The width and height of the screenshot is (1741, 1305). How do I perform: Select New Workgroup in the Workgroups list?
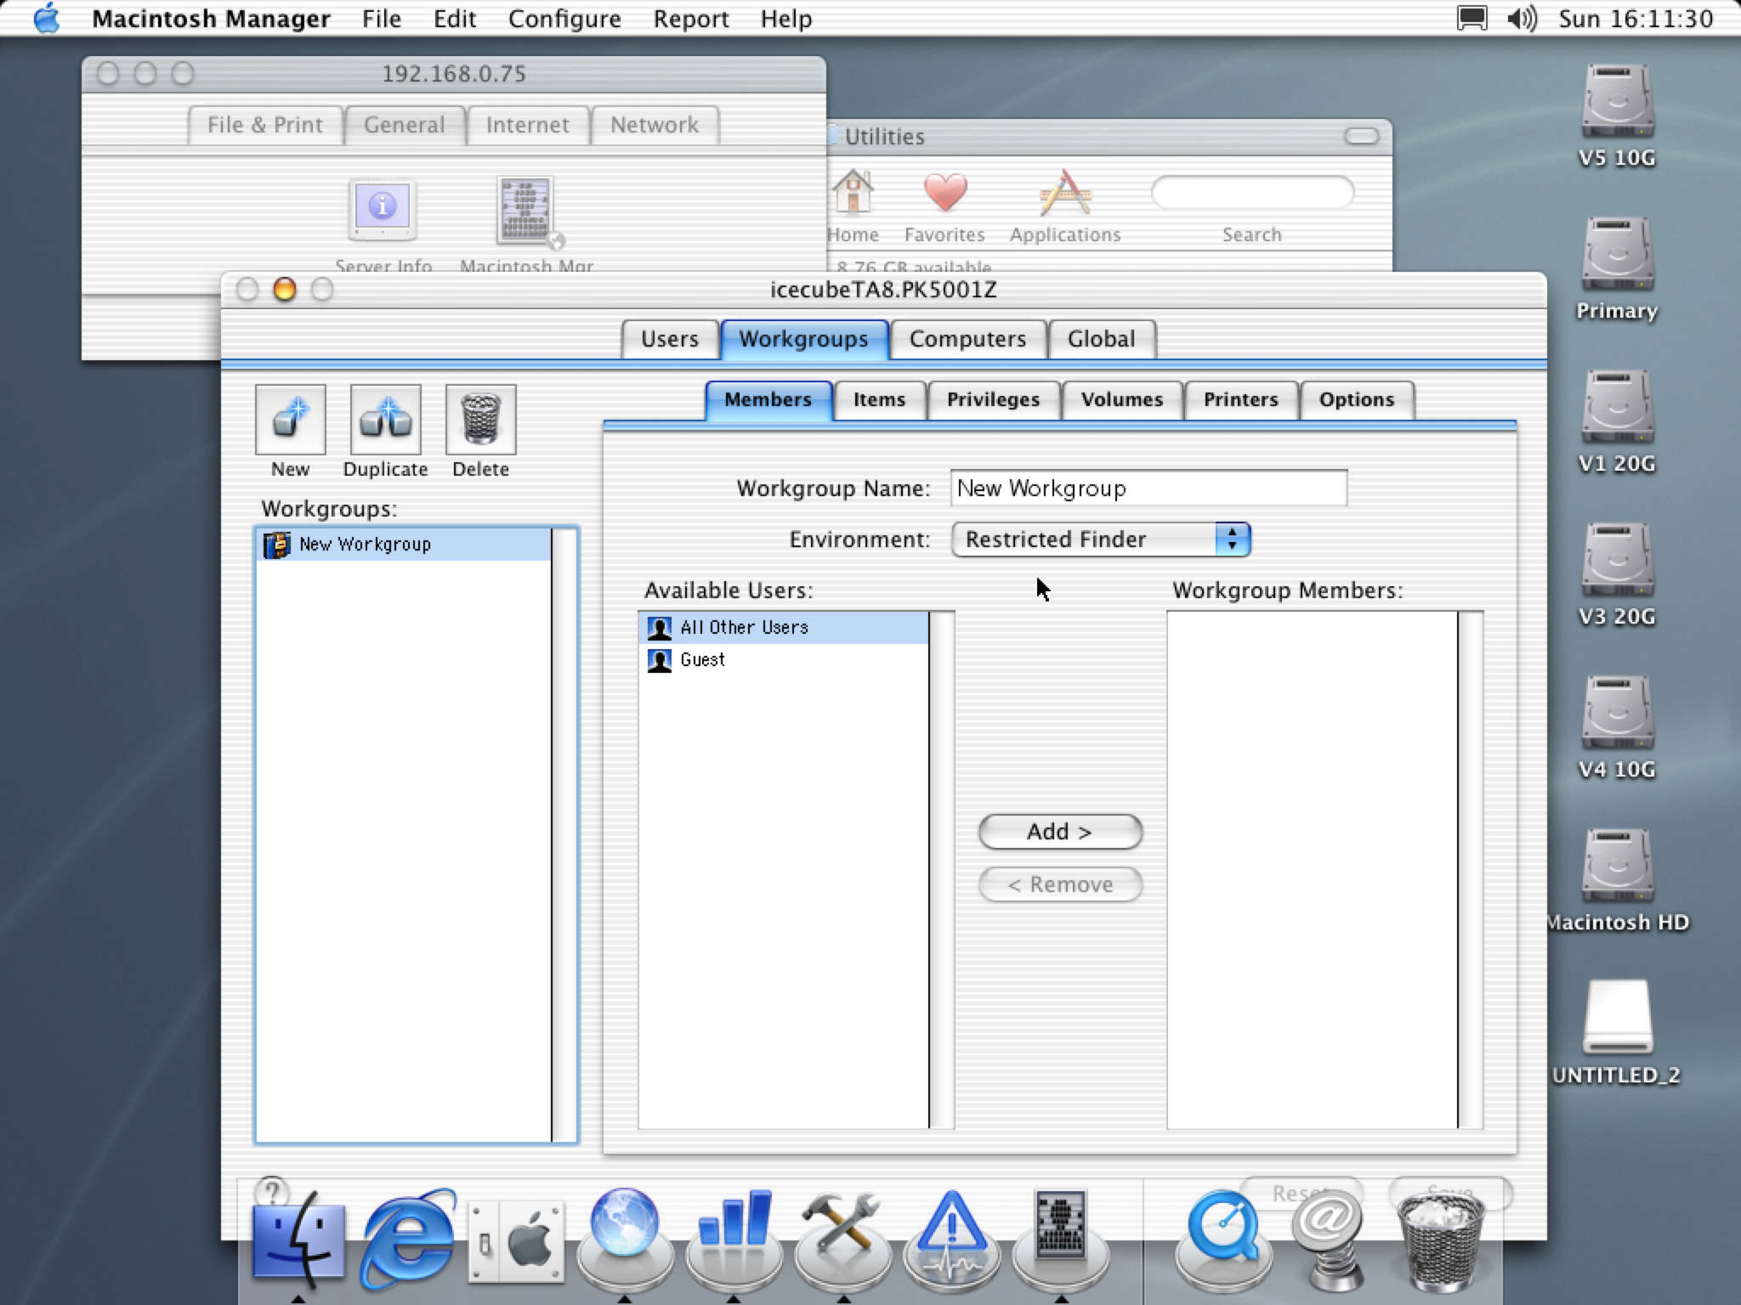pyautogui.click(x=404, y=545)
